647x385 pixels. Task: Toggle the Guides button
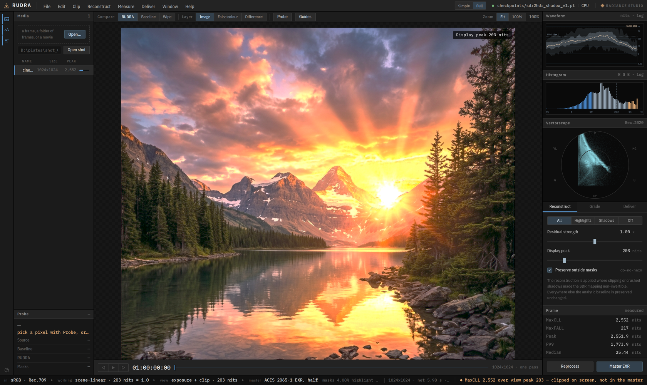click(x=305, y=17)
